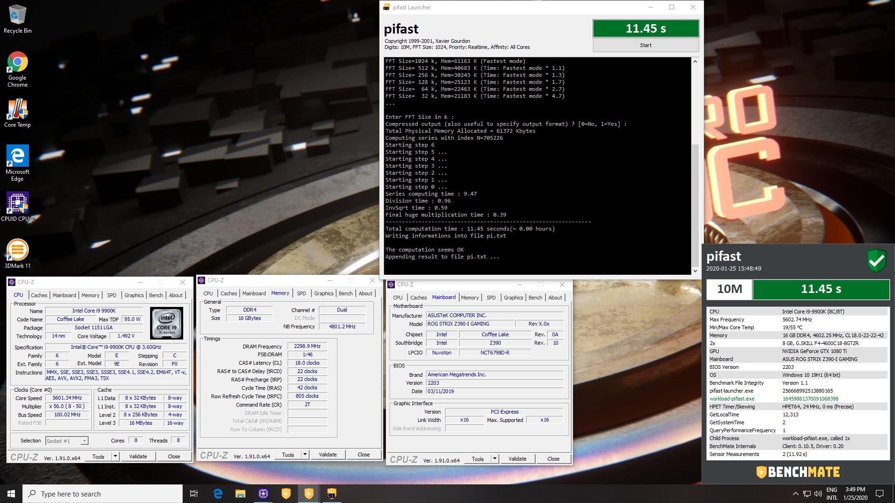Show hidden system tray icons
The image size is (895, 503).
click(795, 494)
